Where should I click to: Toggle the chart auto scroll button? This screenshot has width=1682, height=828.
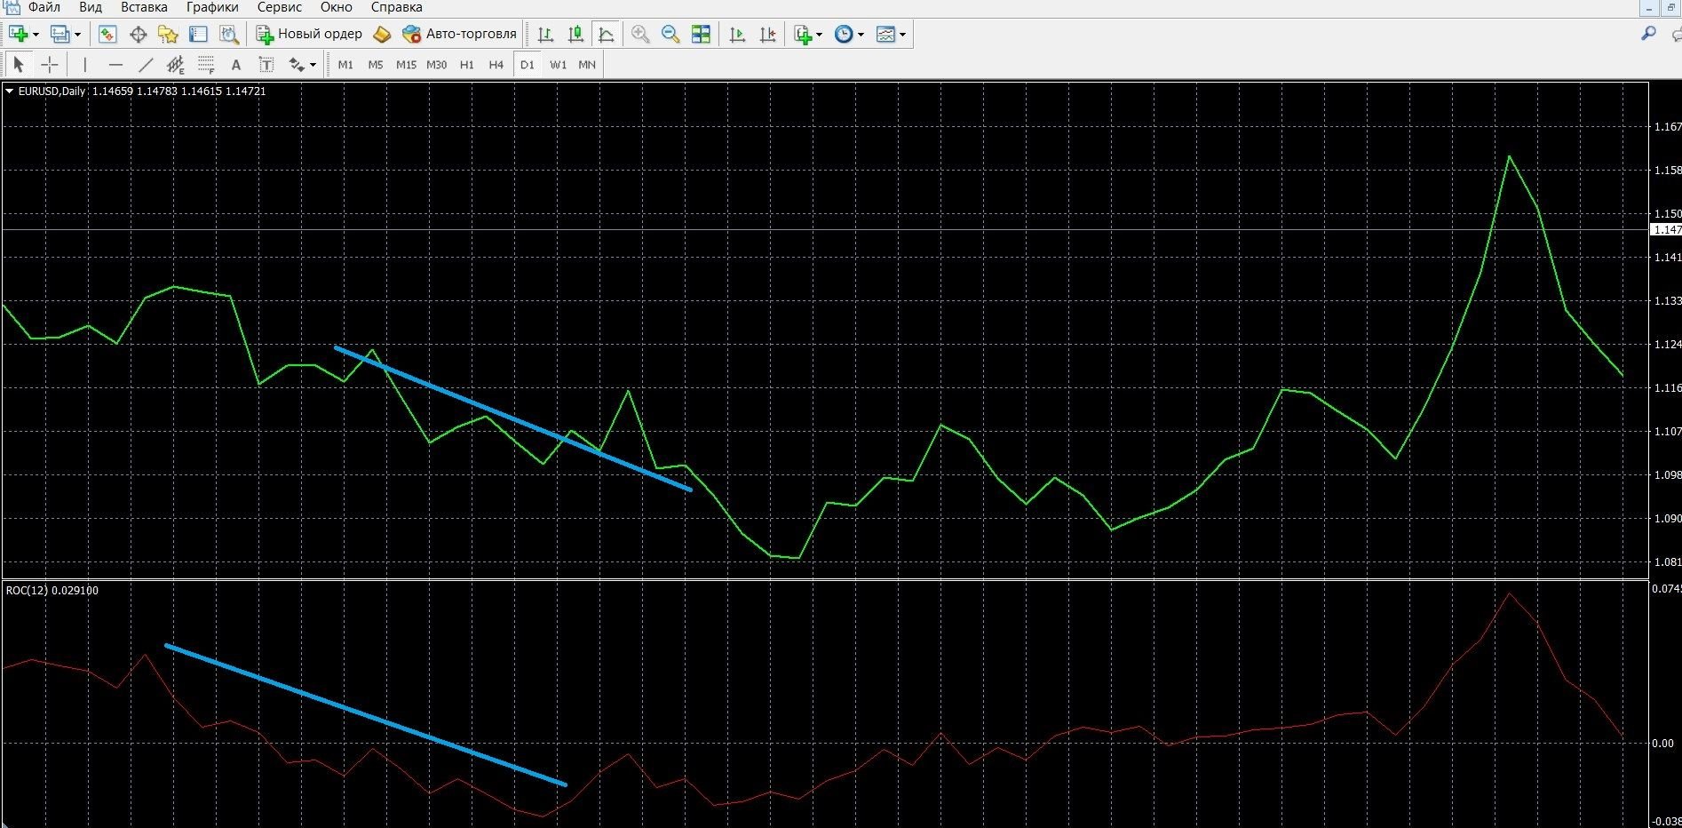coord(737,35)
